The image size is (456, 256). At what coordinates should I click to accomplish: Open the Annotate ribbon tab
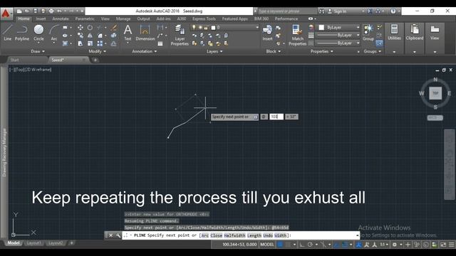61,18
